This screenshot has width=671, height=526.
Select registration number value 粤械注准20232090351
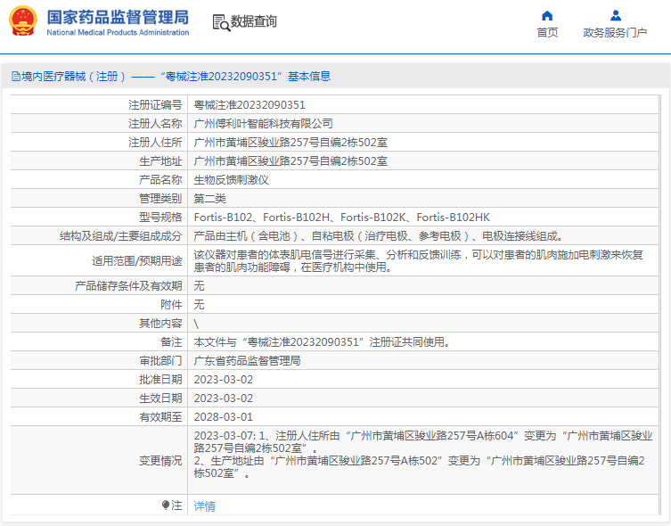pos(250,105)
